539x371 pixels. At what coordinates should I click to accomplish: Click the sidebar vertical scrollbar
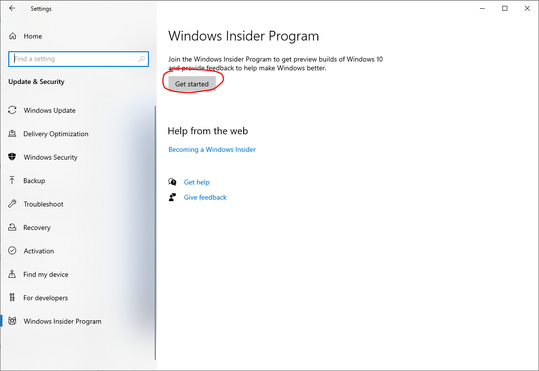click(x=155, y=232)
